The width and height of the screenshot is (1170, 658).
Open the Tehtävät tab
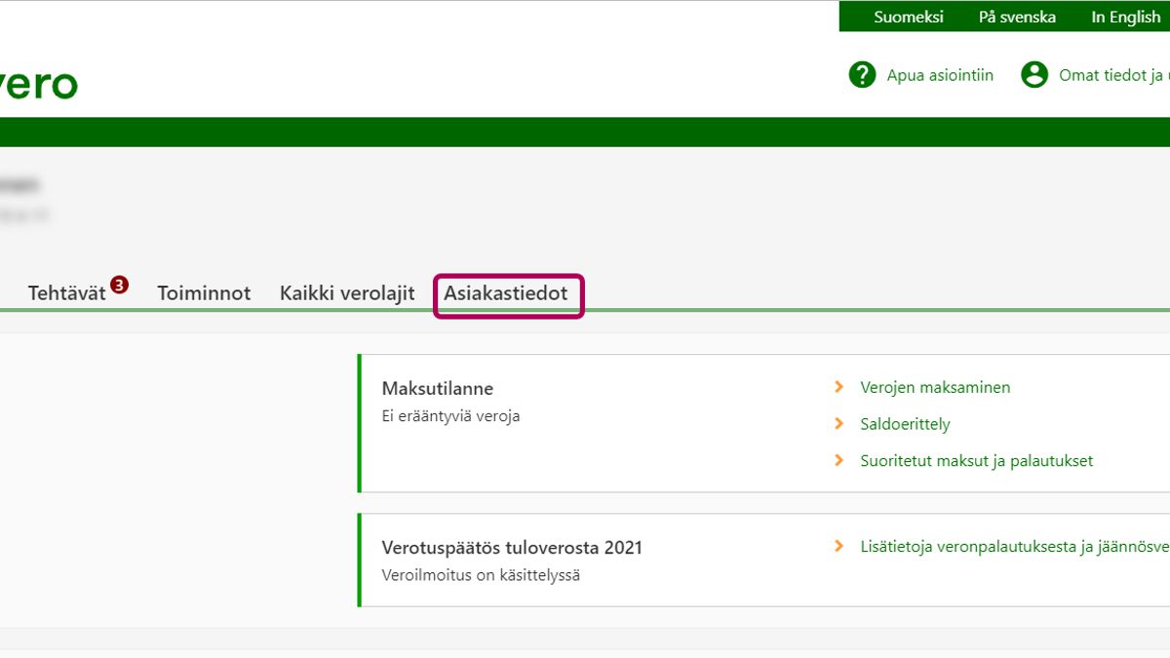point(66,293)
